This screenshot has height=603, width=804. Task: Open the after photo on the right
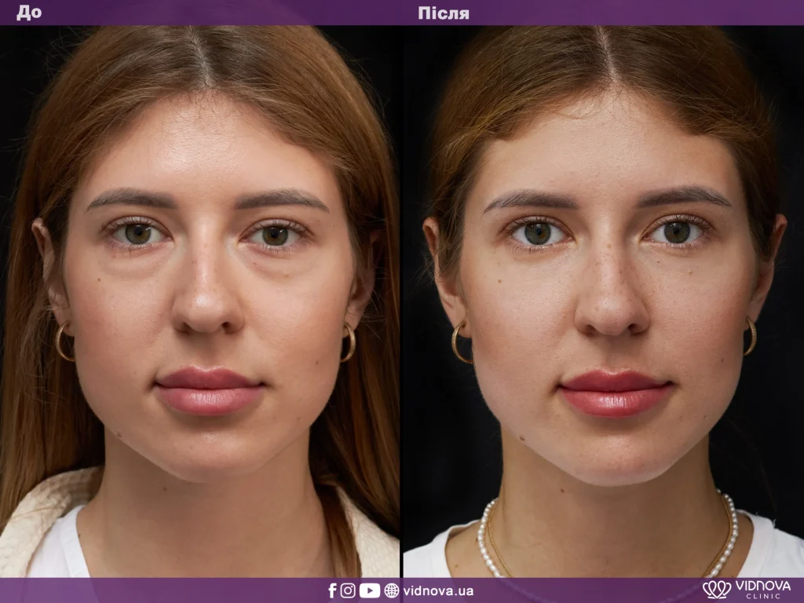coord(603,301)
